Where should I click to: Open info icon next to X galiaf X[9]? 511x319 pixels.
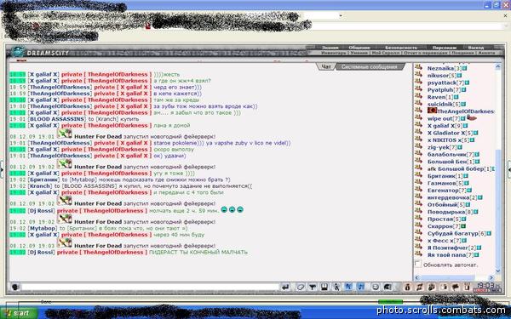pyautogui.click(x=465, y=126)
